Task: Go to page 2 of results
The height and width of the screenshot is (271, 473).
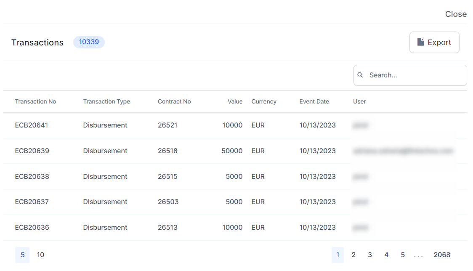Action: 353,255
